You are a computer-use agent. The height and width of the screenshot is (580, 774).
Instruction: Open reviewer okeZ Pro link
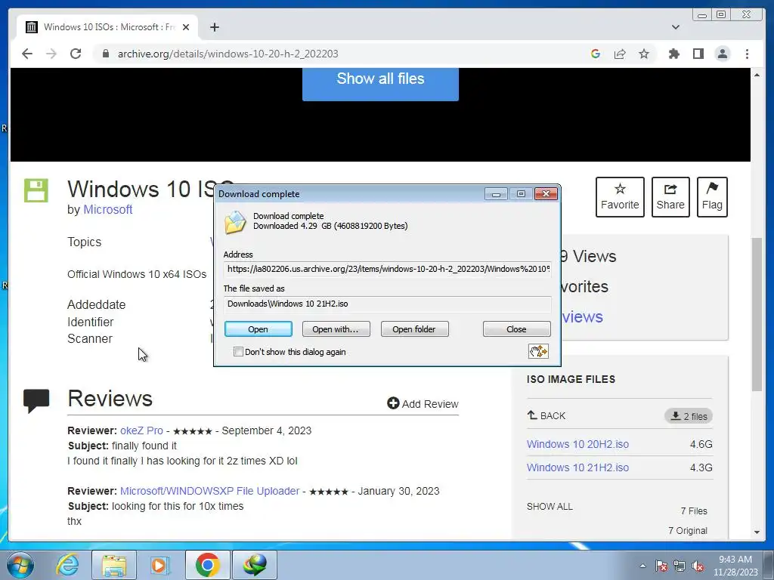(x=141, y=430)
